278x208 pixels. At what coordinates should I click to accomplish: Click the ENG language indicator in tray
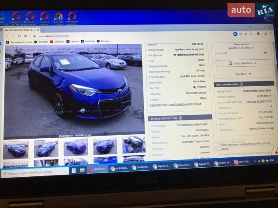click(272, 160)
